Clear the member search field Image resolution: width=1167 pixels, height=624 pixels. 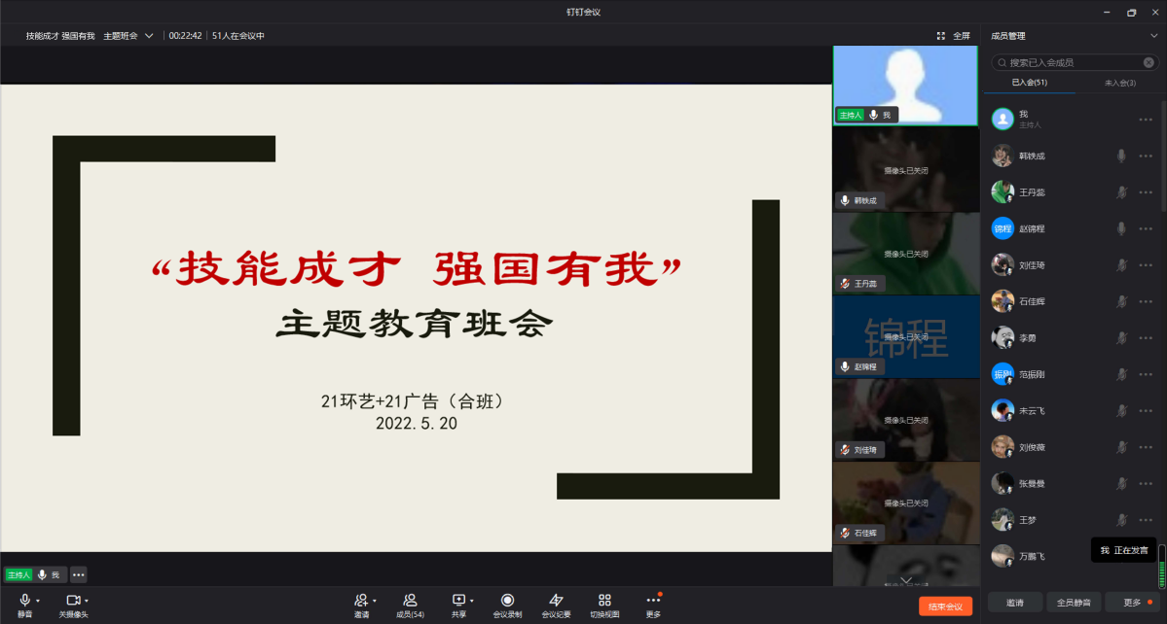click(1149, 62)
